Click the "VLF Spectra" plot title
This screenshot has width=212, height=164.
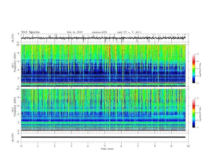tap(30, 32)
